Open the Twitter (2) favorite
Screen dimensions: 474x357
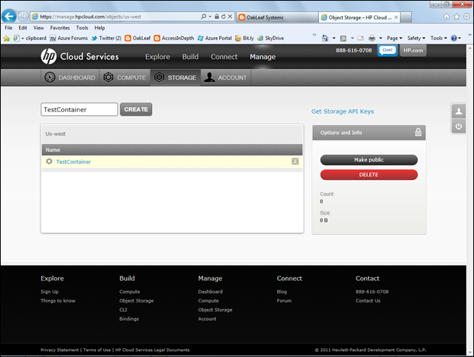click(106, 38)
